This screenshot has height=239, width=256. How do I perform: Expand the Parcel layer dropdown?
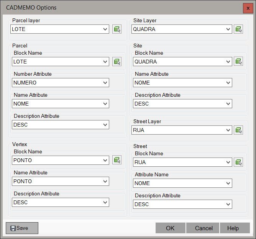[105, 29]
